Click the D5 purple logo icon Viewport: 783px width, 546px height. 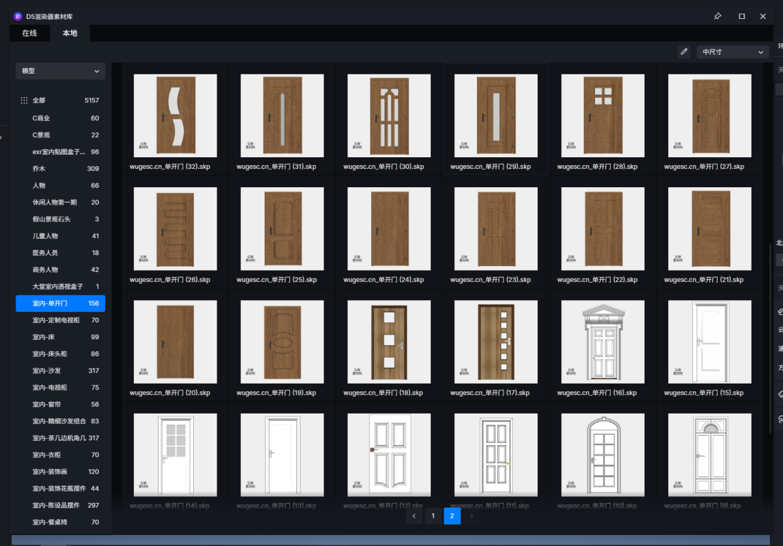pos(18,16)
